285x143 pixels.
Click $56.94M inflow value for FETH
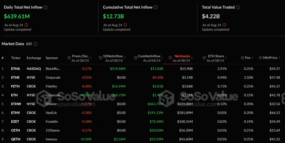click(x=119, y=86)
